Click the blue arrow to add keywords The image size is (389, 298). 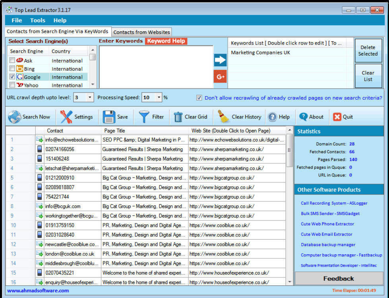[220, 60]
